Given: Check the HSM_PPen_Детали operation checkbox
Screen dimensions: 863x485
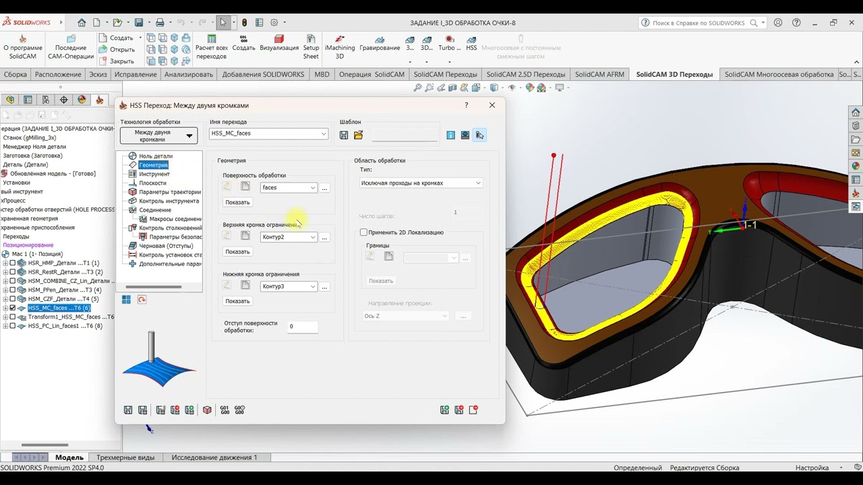Looking at the screenshot, I should pyautogui.click(x=13, y=290).
